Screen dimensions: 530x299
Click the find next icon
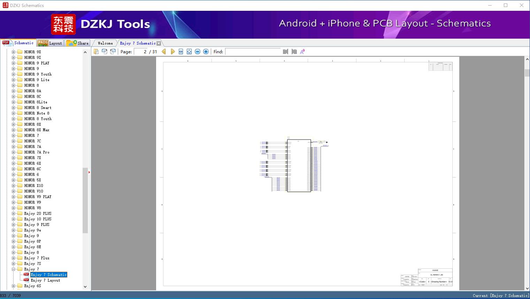pyautogui.click(x=294, y=52)
